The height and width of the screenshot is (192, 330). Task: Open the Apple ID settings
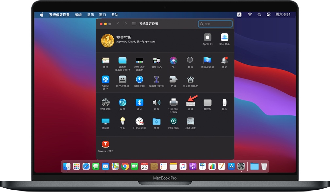pyautogui.click(x=207, y=37)
